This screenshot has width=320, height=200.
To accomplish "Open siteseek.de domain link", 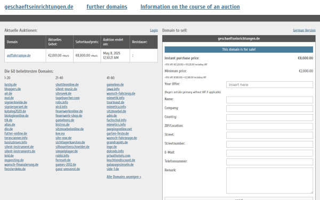I will [63, 94].
